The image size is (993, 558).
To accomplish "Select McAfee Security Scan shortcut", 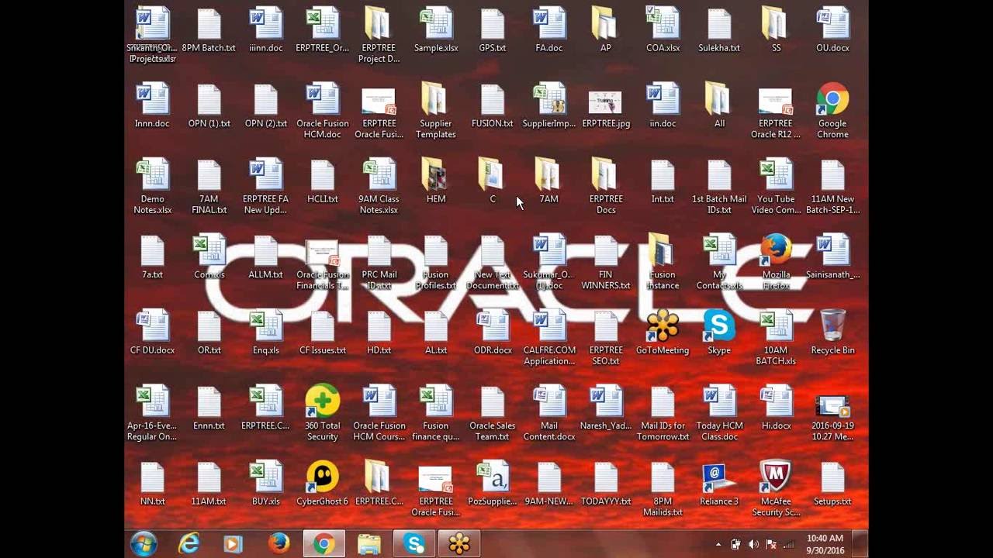I will pyautogui.click(x=776, y=488).
